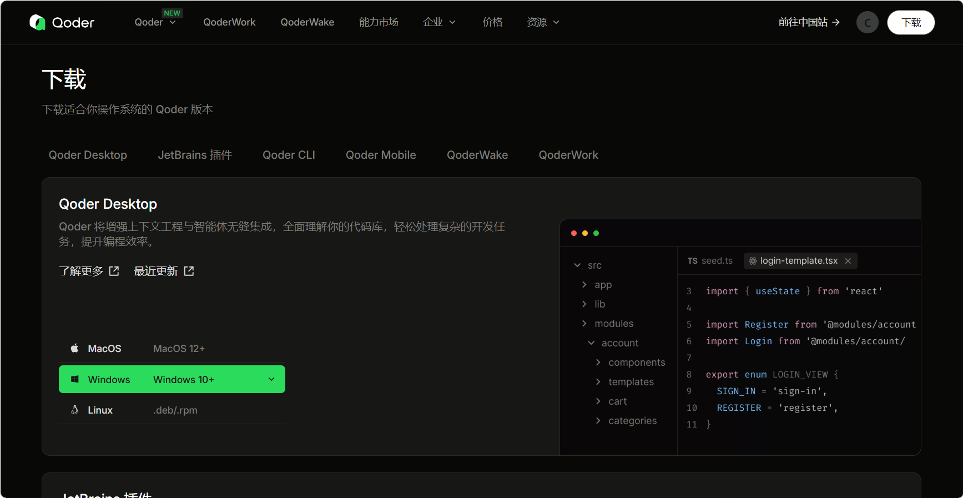
Task: Open the 最近更新 link
Action: [x=164, y=271]
